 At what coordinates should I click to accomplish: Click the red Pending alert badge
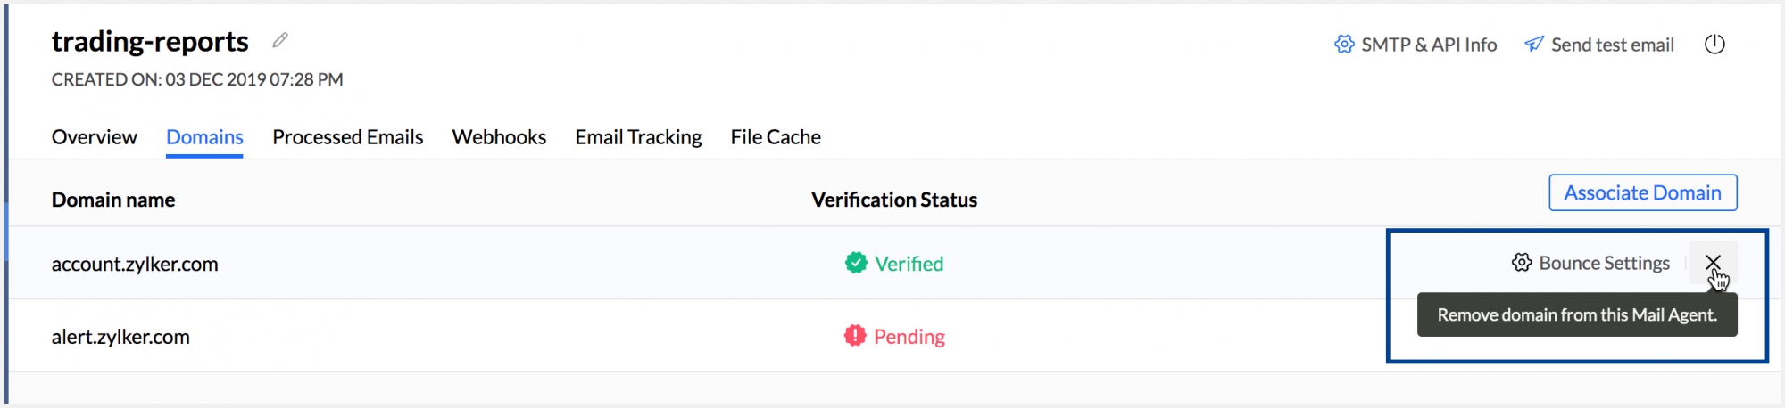tap(855, 336)
